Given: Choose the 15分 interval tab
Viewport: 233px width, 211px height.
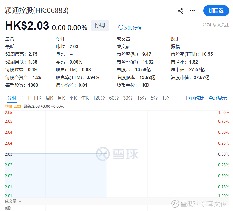Looking at the screenshot, I should click(142, 98).
